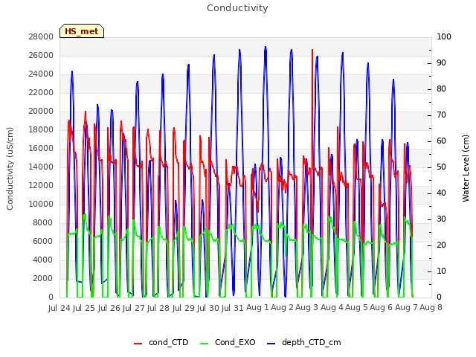Click the red cond_CTD legend swatch
Screen dimensions: 476x357
pyautogui.click(x=138, y=344)
